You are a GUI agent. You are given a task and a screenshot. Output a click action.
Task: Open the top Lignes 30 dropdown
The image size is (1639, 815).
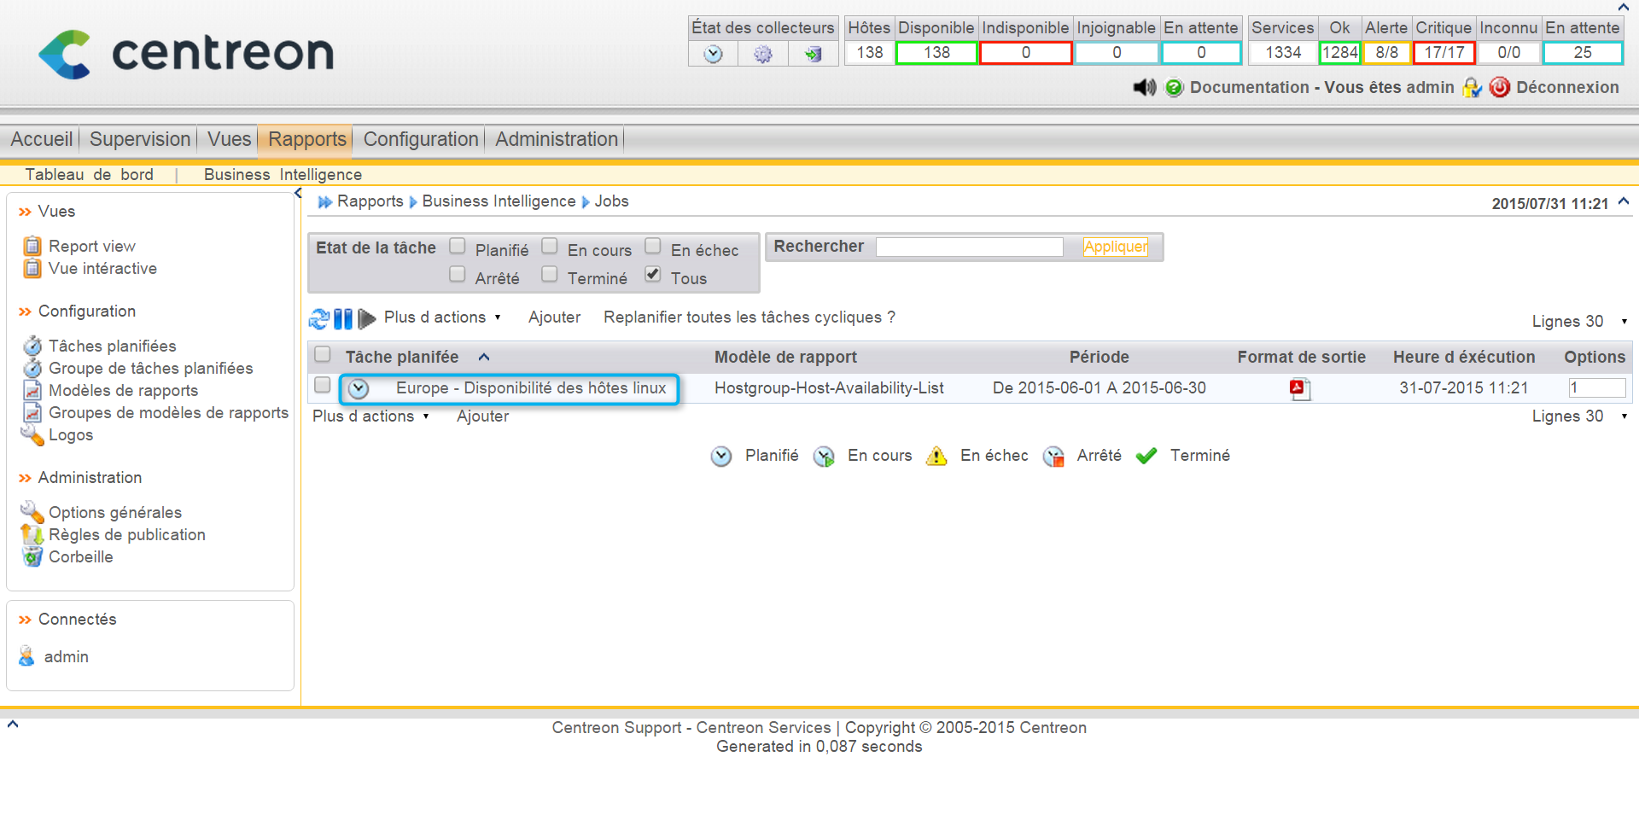click(1579, 322)
